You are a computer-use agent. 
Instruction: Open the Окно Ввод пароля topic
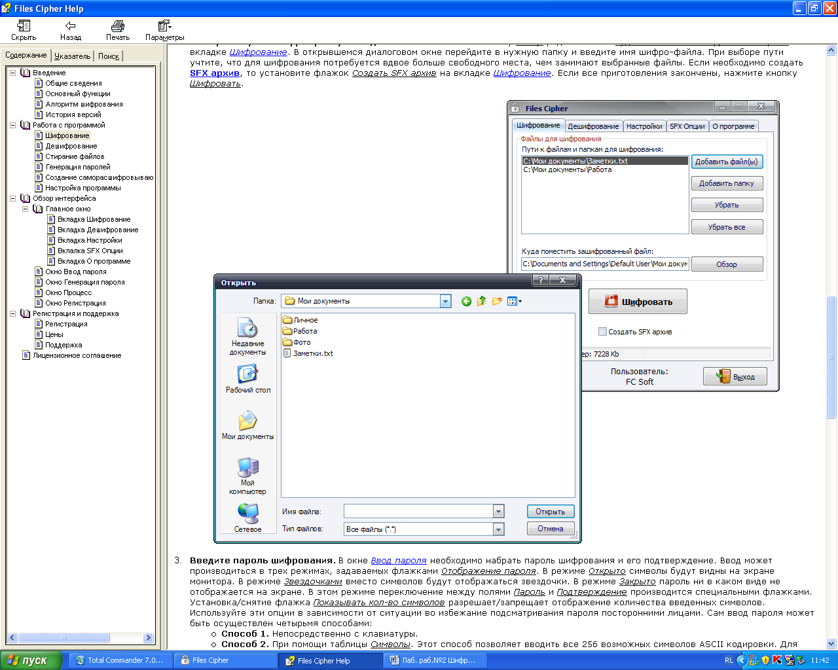click(x=76, y=272)
